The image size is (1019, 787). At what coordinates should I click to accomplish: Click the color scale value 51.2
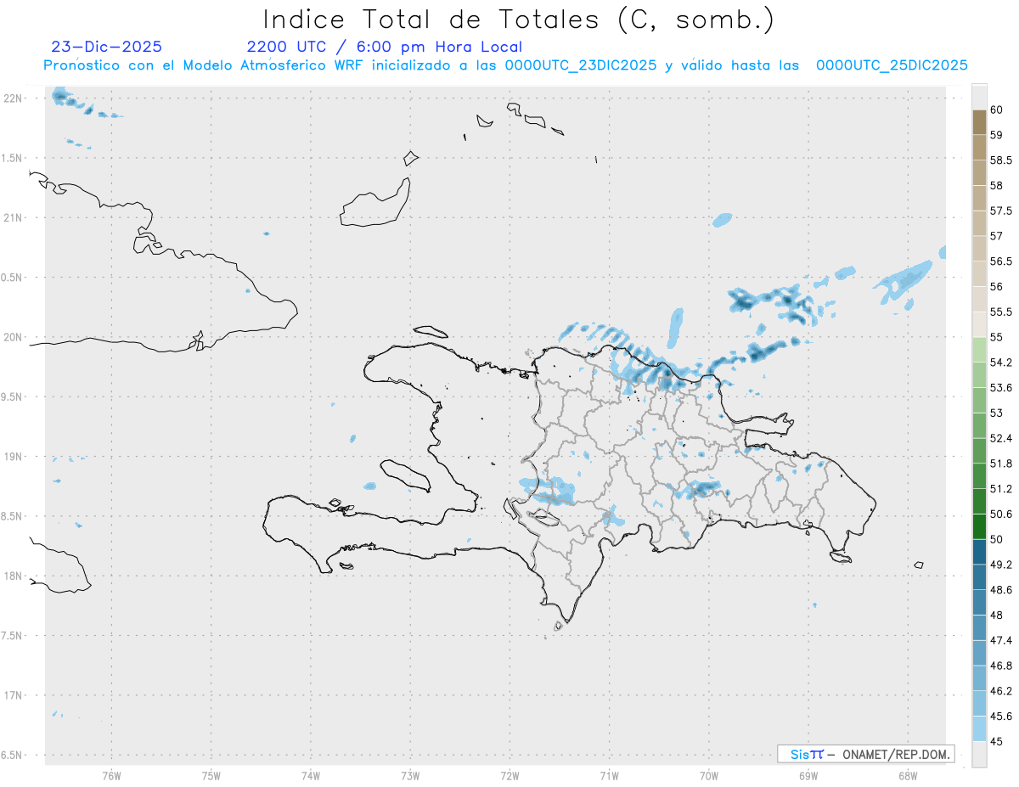tap(1000, 489)
